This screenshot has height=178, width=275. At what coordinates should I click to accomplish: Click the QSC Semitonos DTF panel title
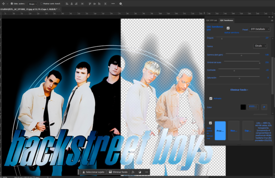214,28
